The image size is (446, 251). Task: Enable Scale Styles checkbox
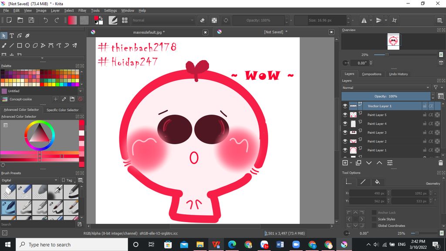374,219
